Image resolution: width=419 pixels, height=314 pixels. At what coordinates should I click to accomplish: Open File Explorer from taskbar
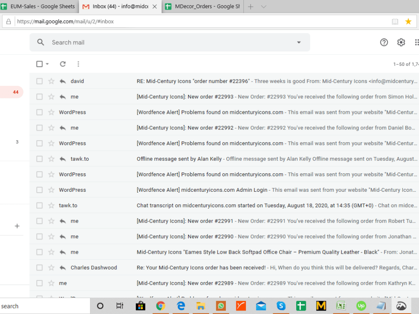201,306
